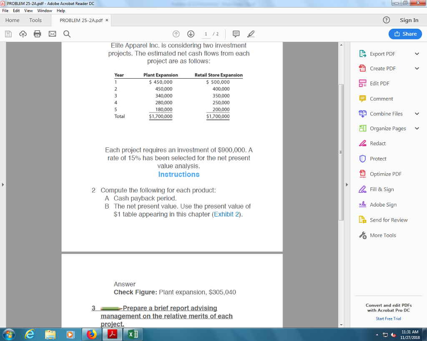The image size is (427, 341).
Task: Open Excel from the taskbar
Action: (x=133, y=334)
